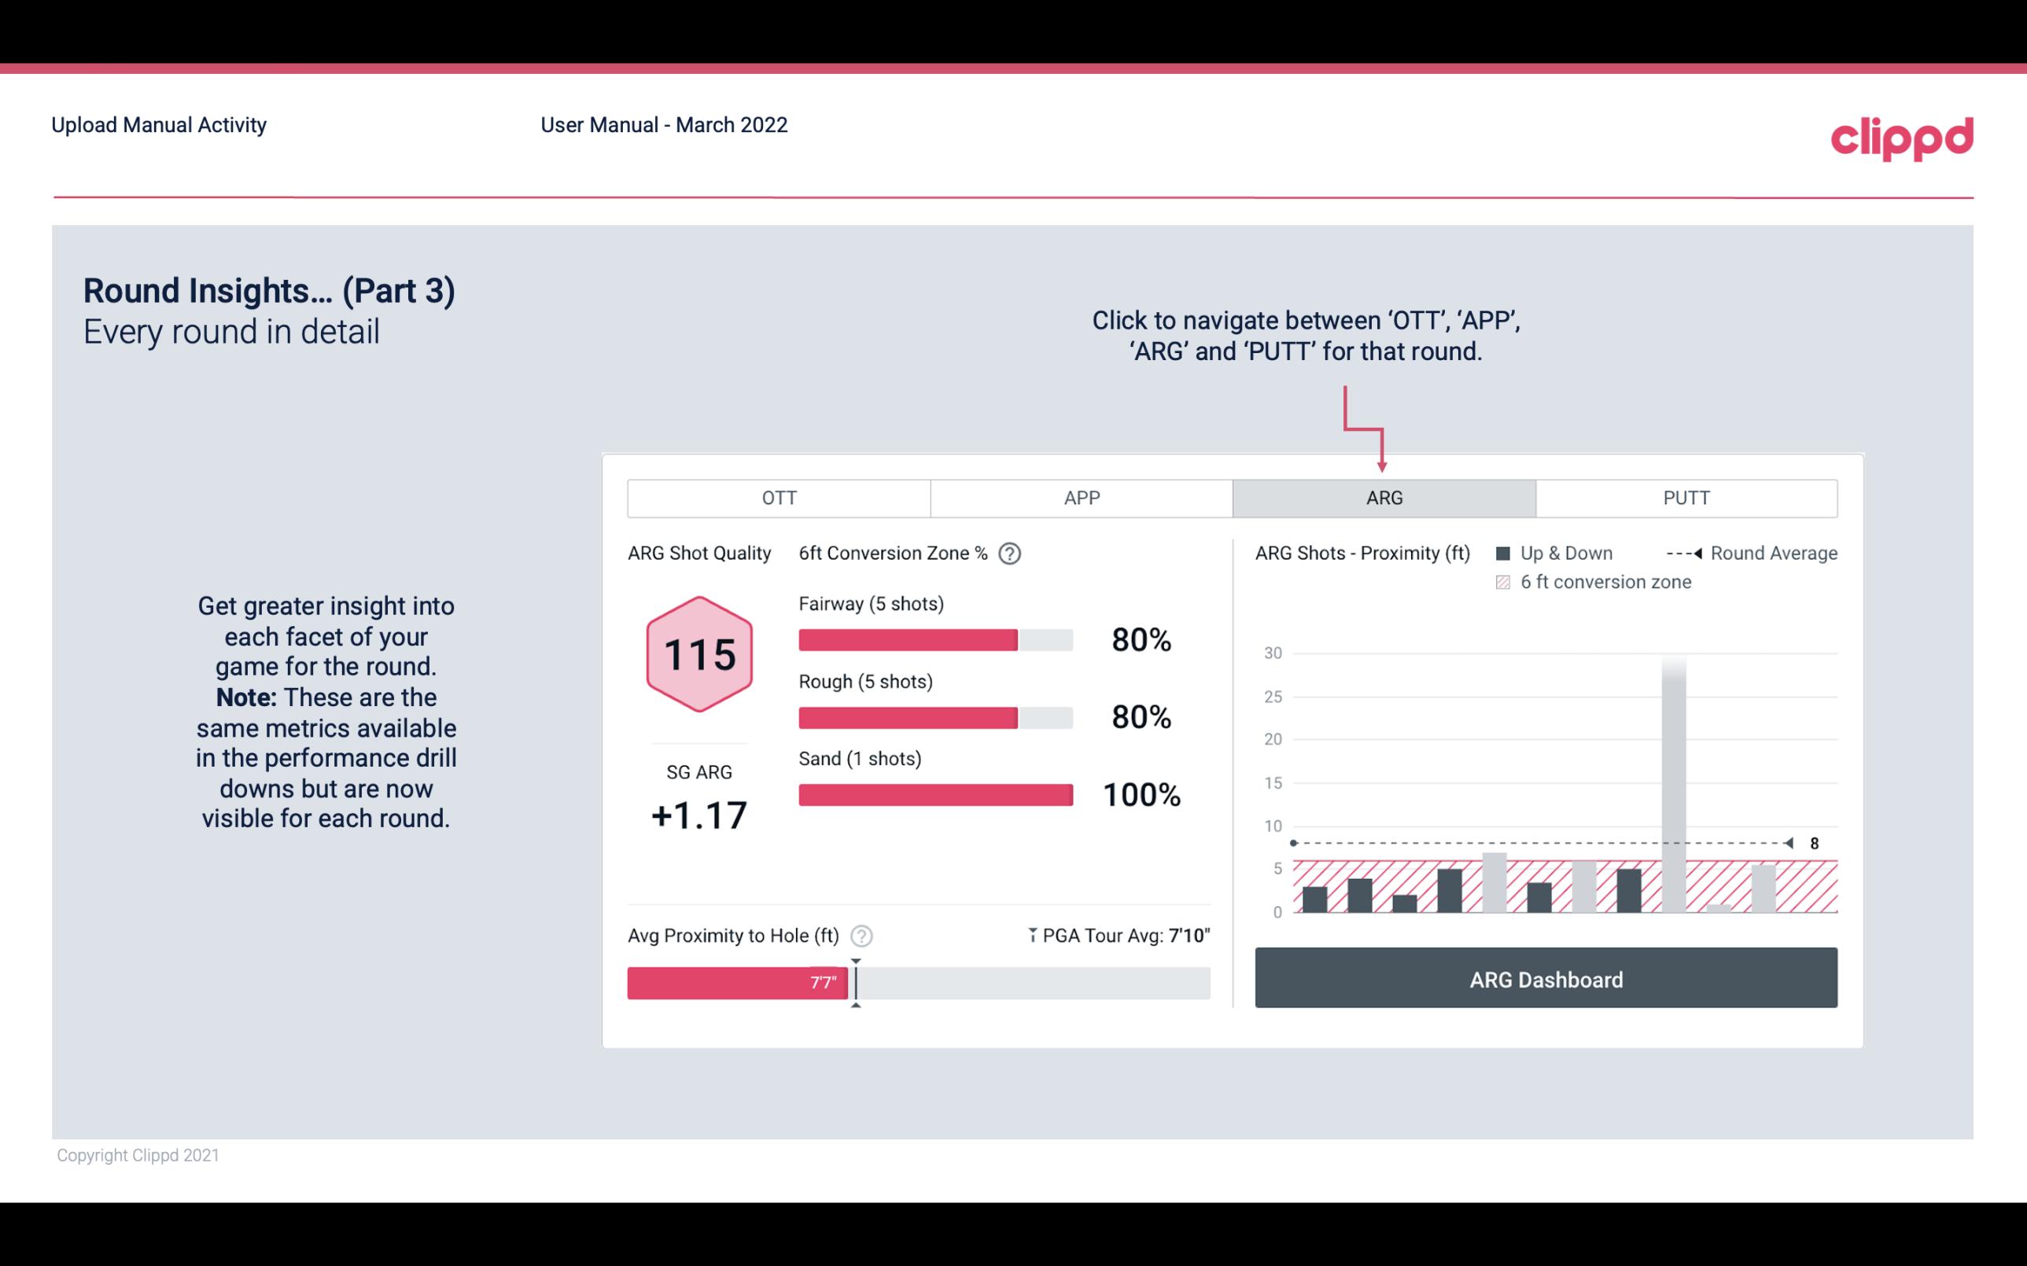Expand the Sand shots conversion bar

[934, 792]
